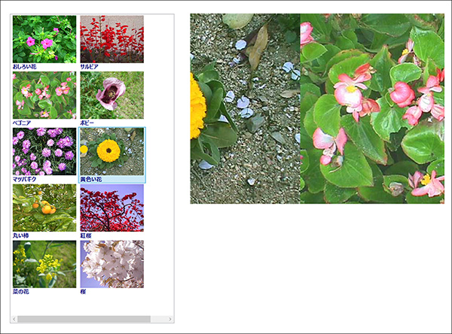
Task: Click the horizontal scrollbar thumb
Action: [x=84, y=319]
